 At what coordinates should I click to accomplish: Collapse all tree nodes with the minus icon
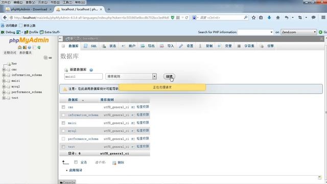45,58
